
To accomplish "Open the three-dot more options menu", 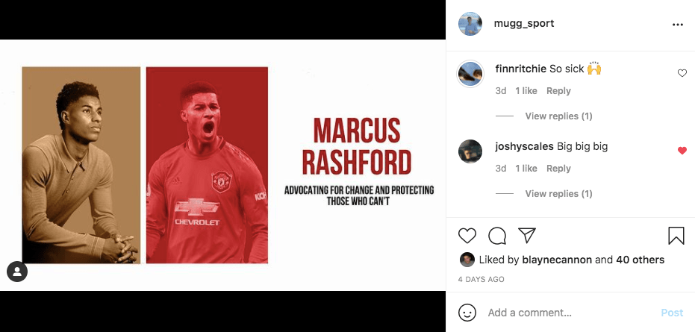I will [677, 25].
